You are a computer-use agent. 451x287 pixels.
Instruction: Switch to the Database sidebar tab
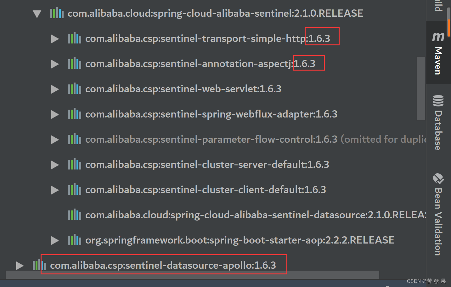click(x=438, y=123)
